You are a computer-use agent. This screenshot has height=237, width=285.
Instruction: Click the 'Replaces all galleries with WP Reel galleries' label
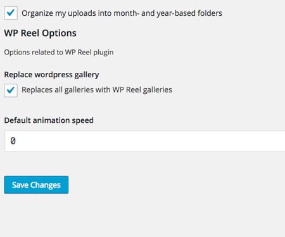(97, 90)
